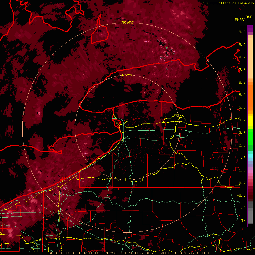Select the DKD unit label
The width and height of the screenshot is (255, 255).
(249, 17)
